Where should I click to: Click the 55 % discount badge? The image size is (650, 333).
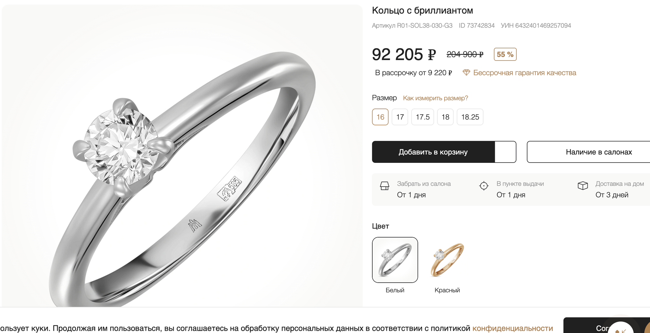505,54
